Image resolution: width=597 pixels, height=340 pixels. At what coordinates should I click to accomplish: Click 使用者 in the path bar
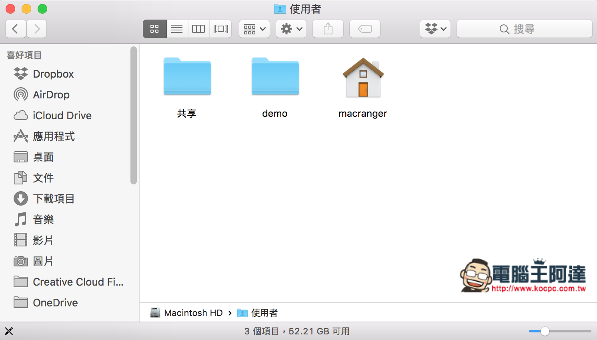point(258,313)
